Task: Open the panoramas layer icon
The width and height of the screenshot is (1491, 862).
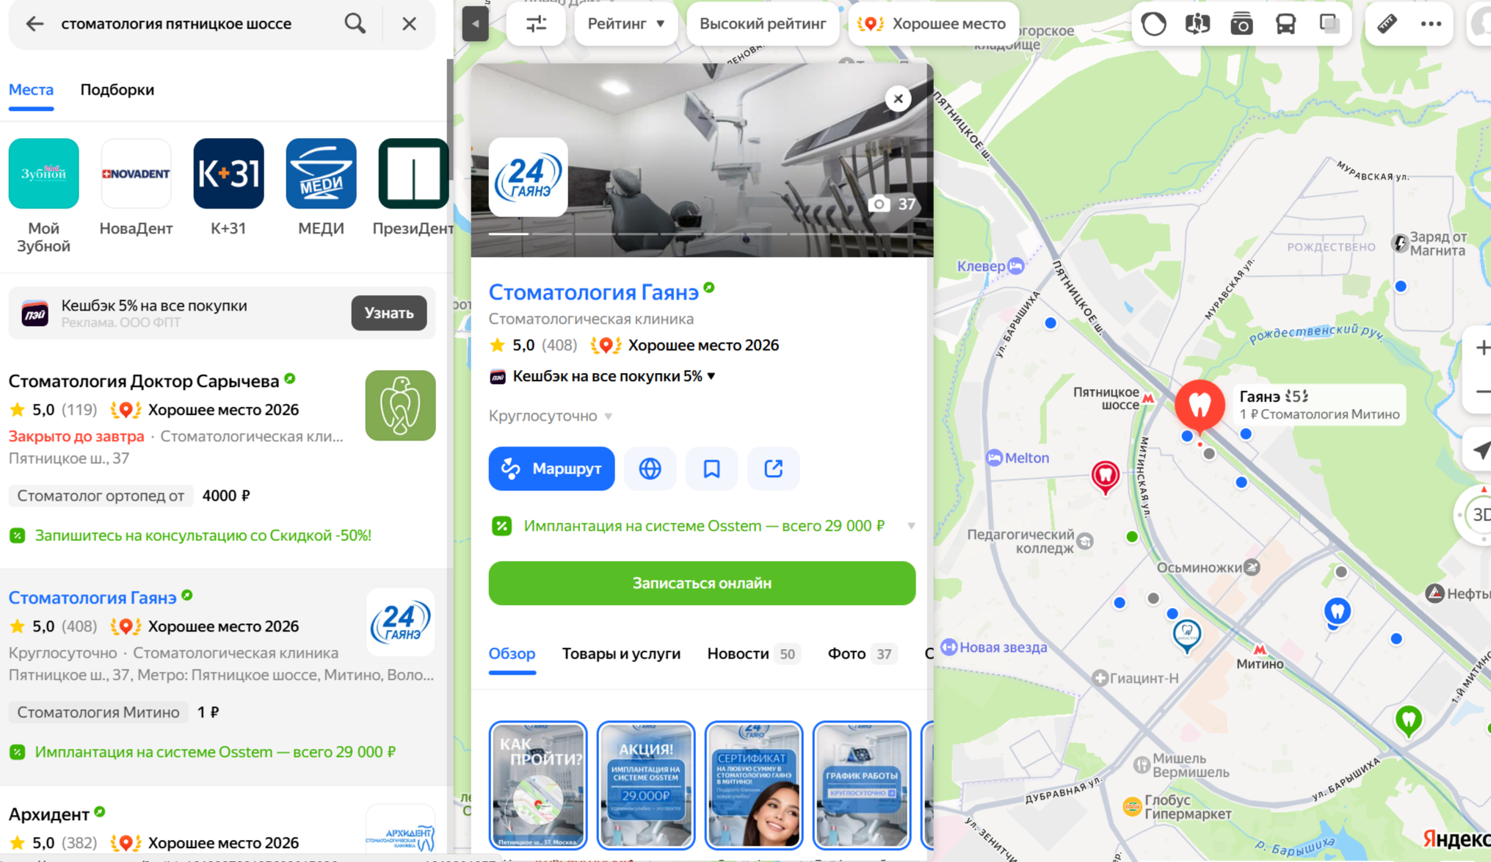Action: coord(1197,23)
